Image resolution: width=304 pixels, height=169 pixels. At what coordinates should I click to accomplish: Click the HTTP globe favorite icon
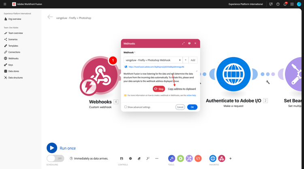pyautogui.click(x=213, y=158)
